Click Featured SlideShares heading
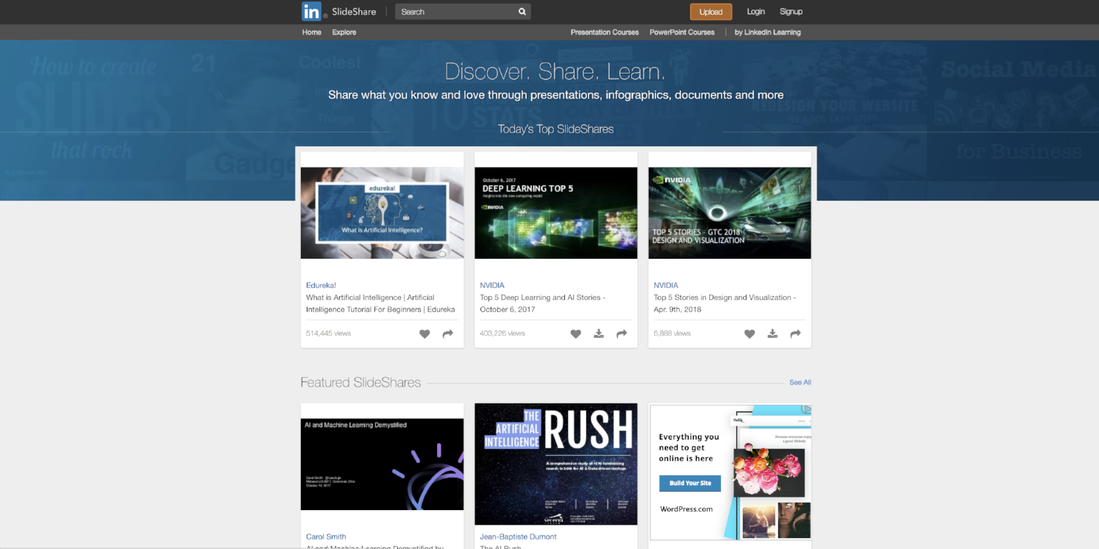 click(360, 383)
